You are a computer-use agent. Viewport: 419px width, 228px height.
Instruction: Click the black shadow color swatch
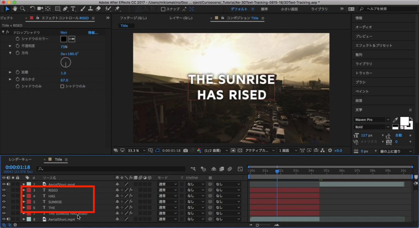(x=64, y=39)
